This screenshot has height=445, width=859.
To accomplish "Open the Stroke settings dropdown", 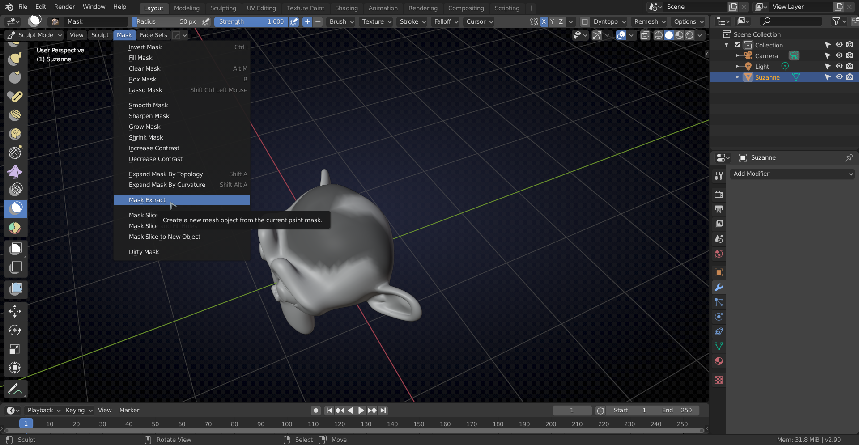I will (x=412, y=21).
